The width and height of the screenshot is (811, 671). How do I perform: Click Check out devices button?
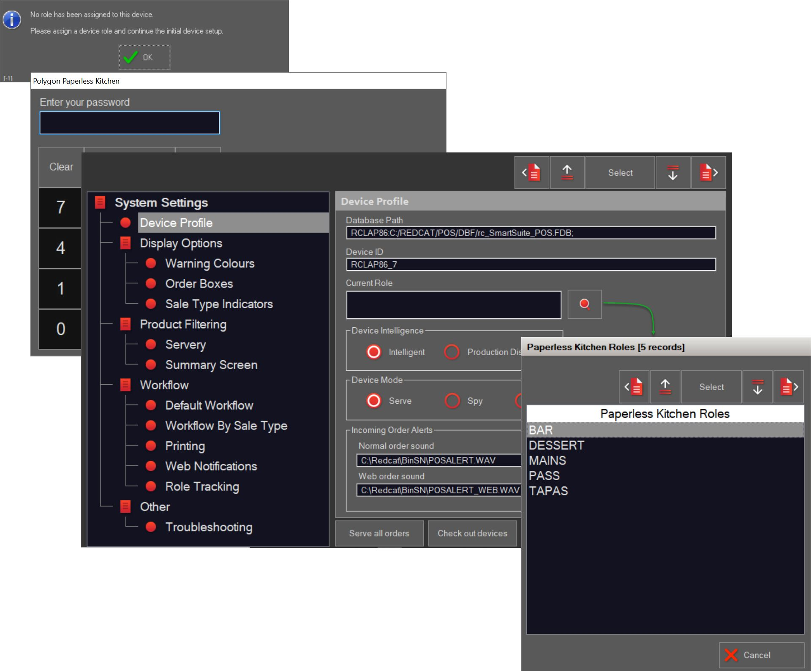click(472, 533)
